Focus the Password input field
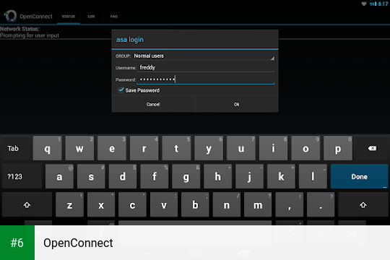Viewport: 390px width, 260px height. (206, 79)
